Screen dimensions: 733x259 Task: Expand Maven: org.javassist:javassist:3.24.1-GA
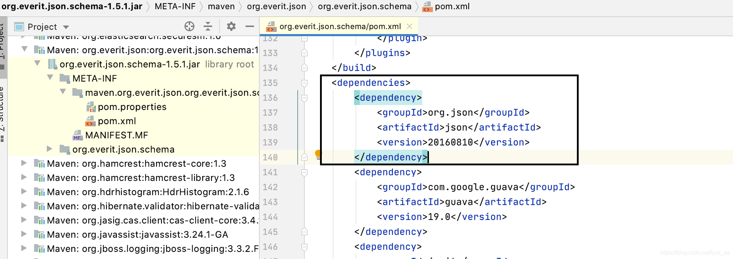pyautogui.click(x=24, y=234)
